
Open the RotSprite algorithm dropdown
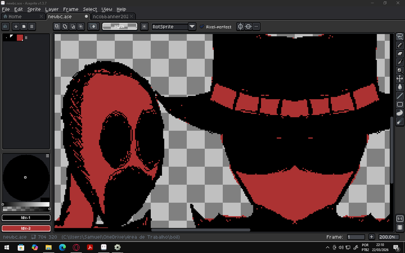tap(192, 27)
